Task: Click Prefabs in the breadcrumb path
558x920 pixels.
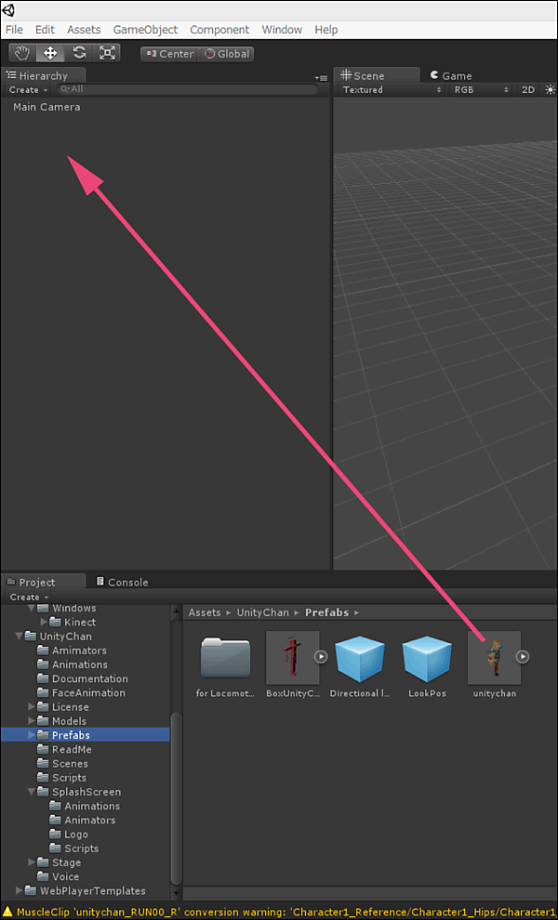Action: click(x=327, y=612)
